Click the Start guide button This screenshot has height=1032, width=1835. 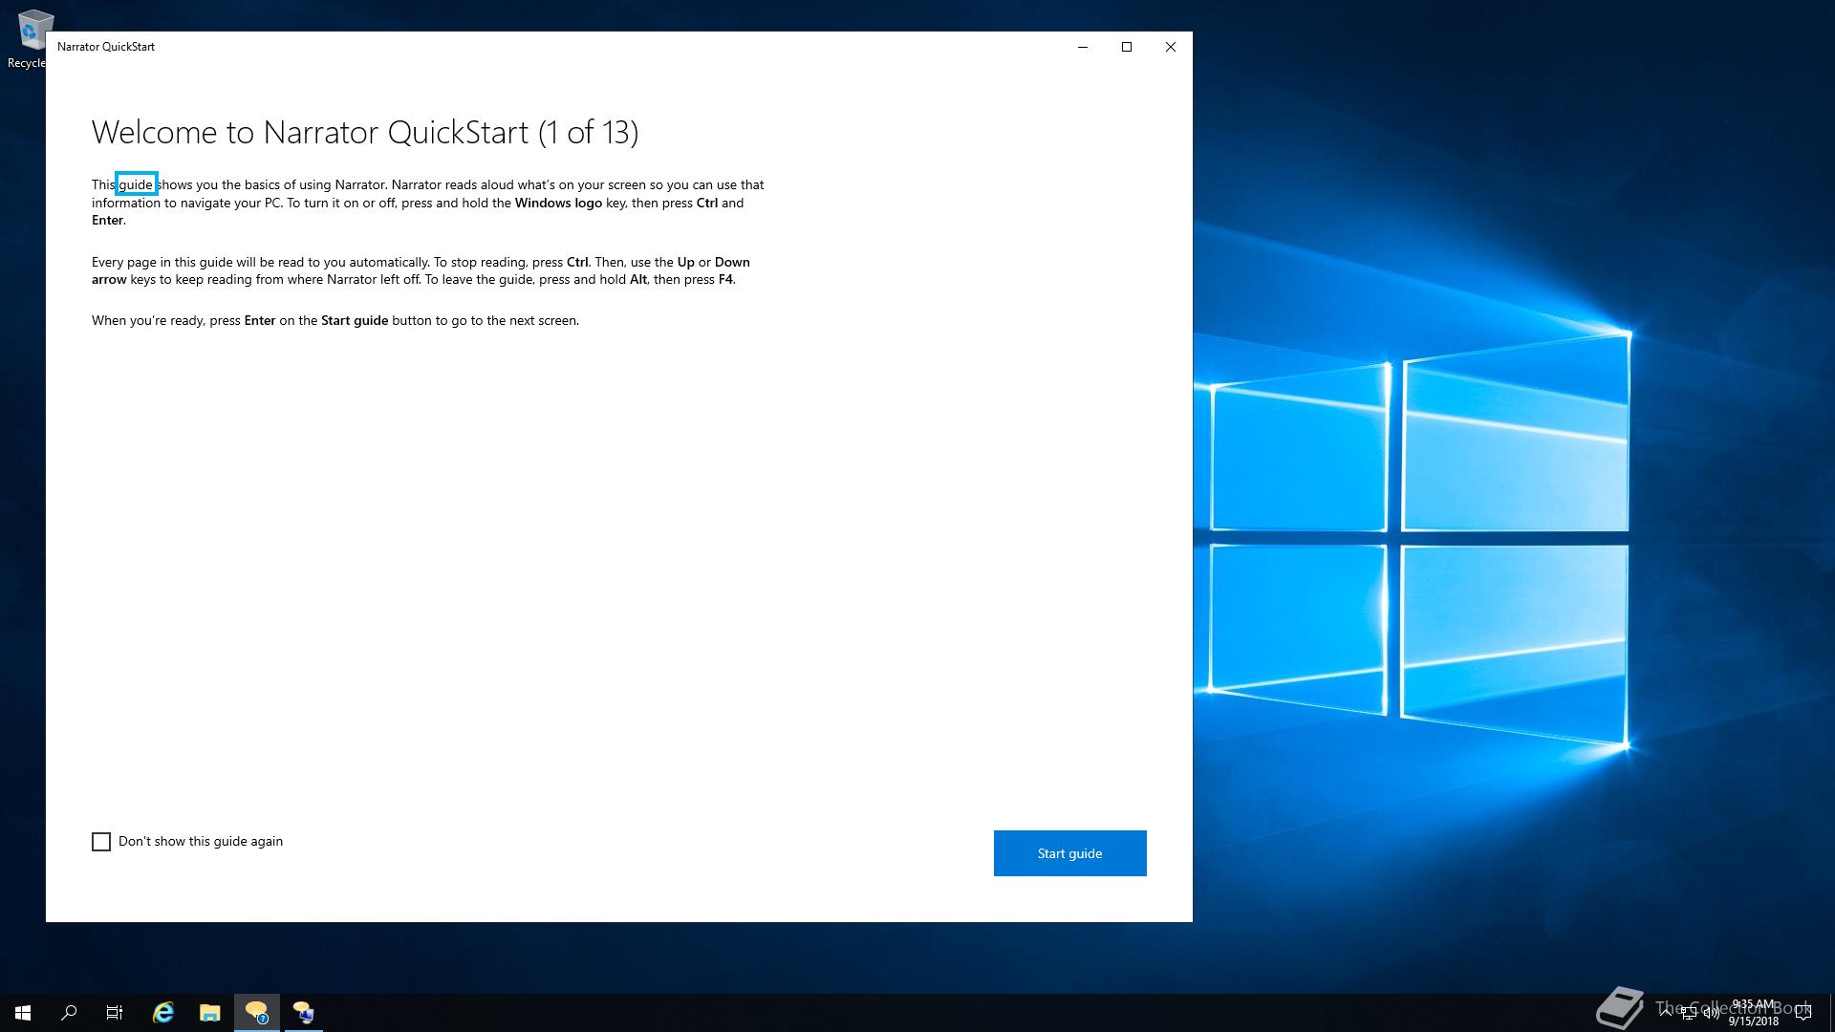(1070, 853)
